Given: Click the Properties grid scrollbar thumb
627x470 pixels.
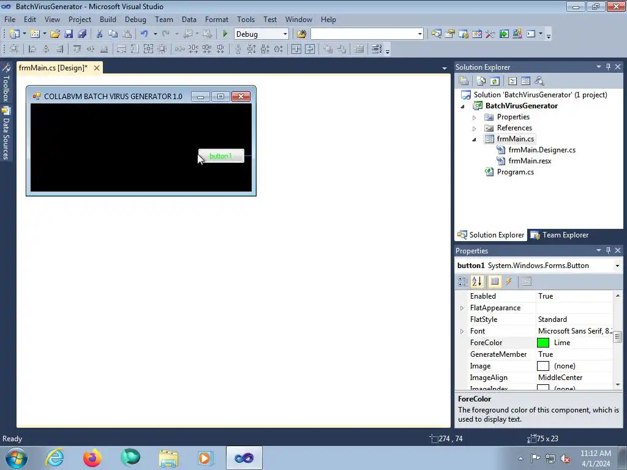Looking at the screenshot, I should click(x=617, y=337).
